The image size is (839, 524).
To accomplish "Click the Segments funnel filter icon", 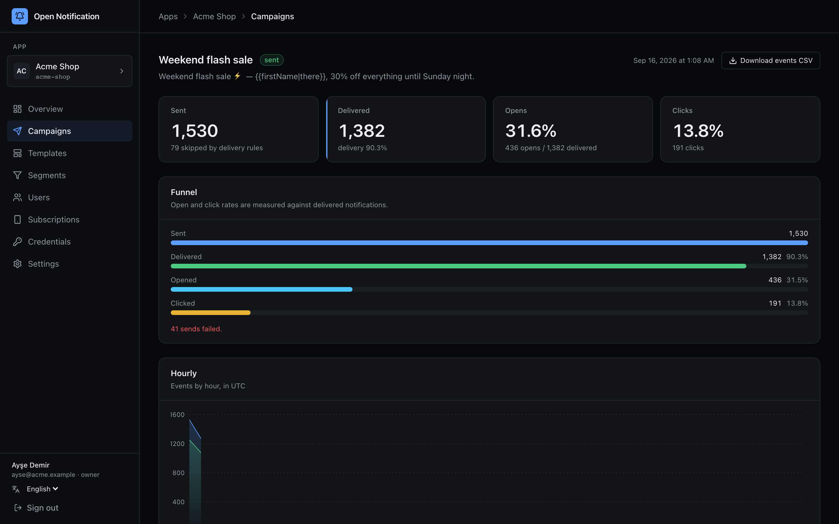I will coord(17,175).
